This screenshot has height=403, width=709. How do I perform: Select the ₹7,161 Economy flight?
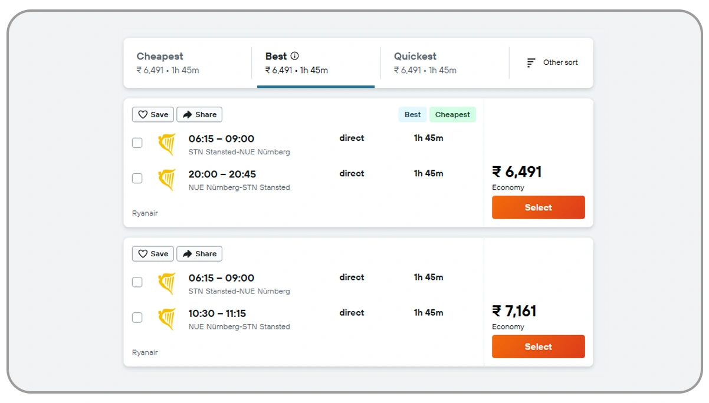pyautogui.click(x=538, y=346)
